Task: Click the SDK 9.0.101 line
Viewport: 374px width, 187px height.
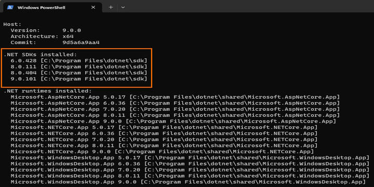Action: (79, 79)
